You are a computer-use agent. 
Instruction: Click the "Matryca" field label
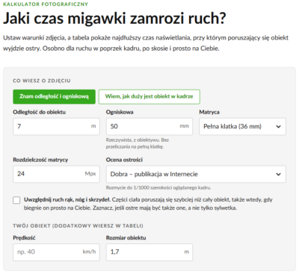209,112
